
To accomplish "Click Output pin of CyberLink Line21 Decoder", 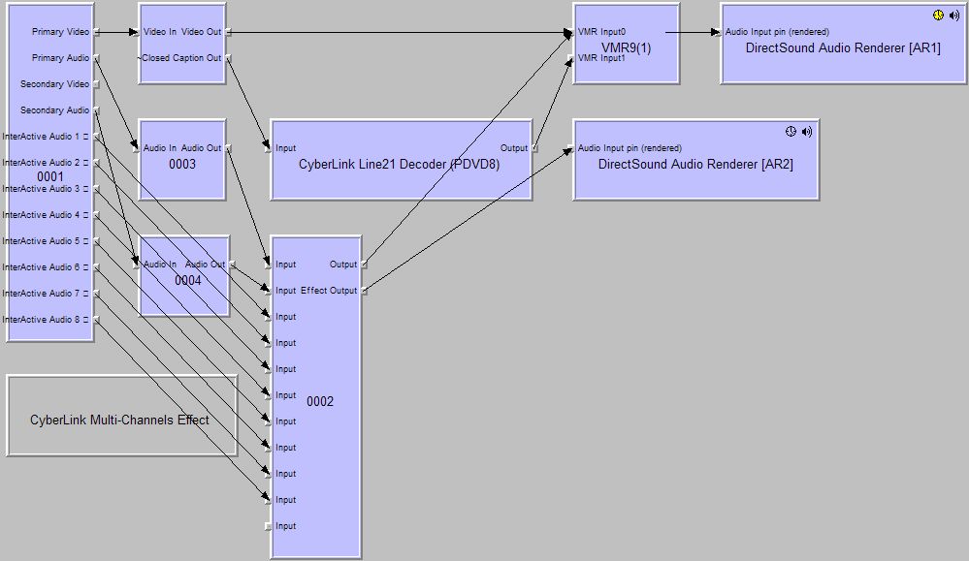I will pos(534,148).
